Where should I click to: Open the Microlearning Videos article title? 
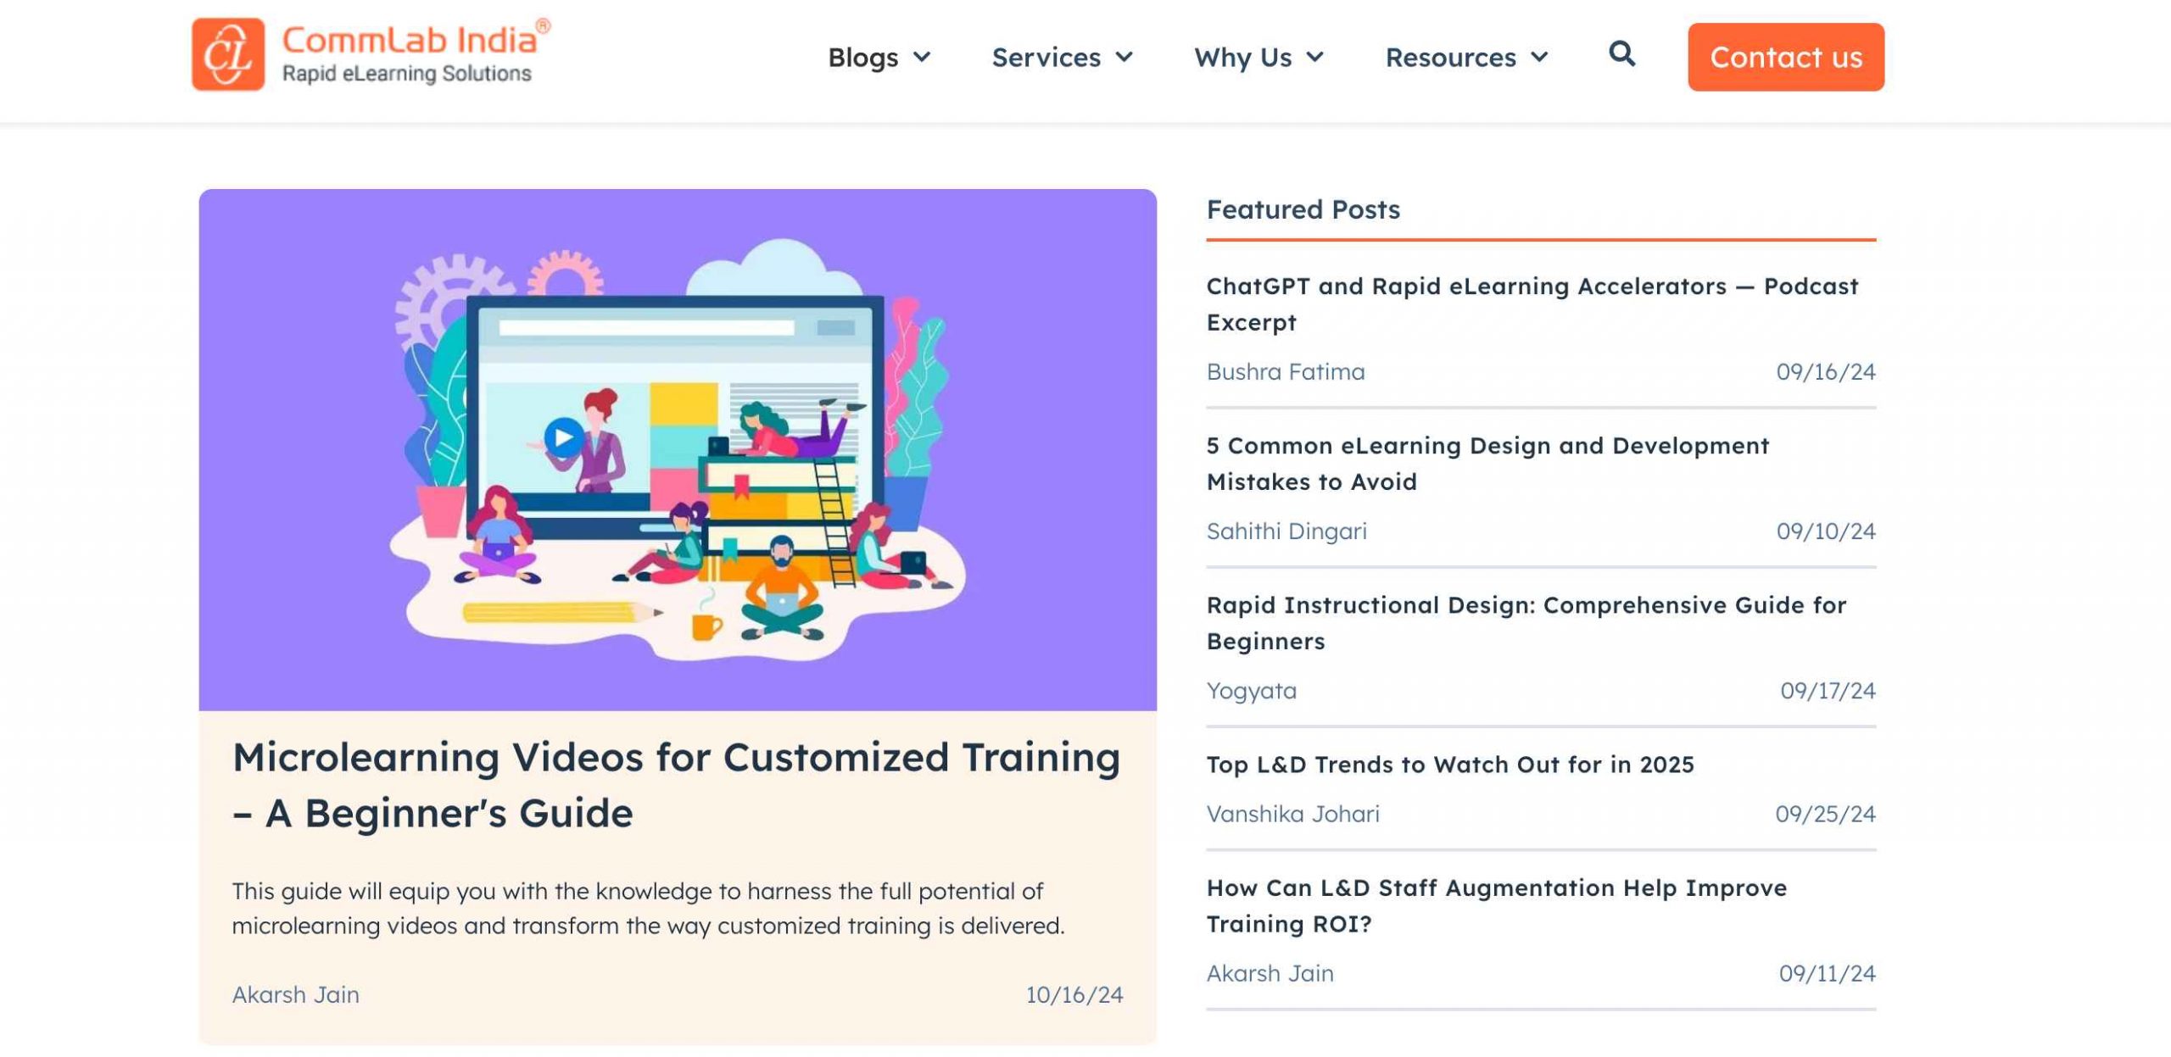676,784
